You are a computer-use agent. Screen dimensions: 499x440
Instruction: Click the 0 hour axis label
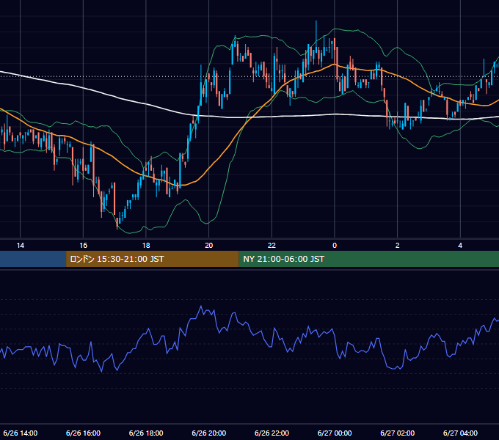coord(335,246)
